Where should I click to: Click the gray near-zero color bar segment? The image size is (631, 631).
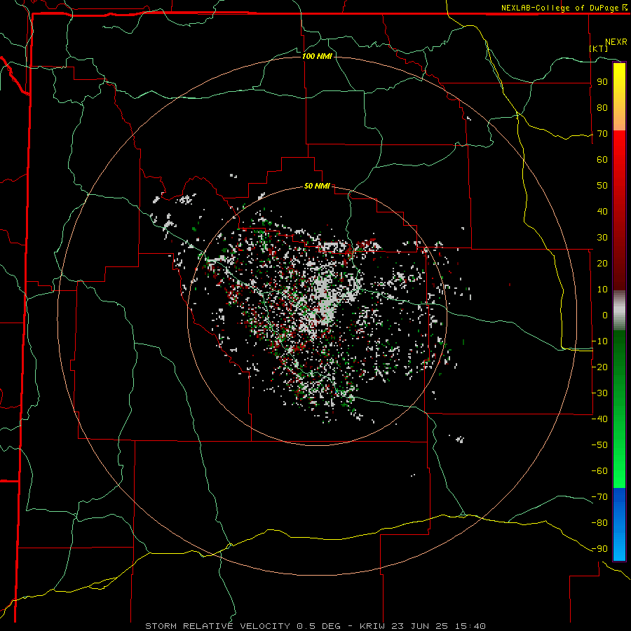tap(619, 311)
